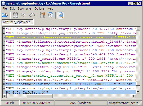Image resolution: width=143 pixels, height=106 pixels.
Task: Select the bullet.gif log line
Action: [71, 63]
